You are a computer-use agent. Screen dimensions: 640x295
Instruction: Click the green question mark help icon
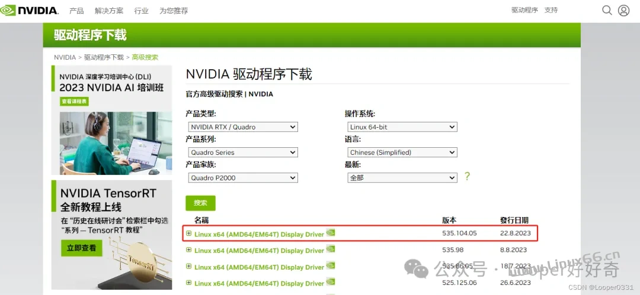467,176
